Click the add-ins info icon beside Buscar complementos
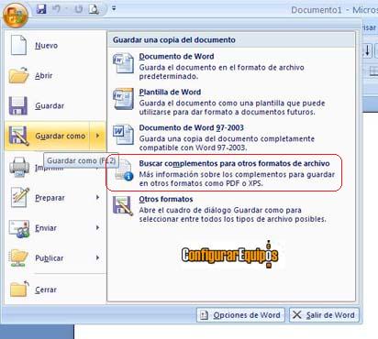 click(124, 171)
